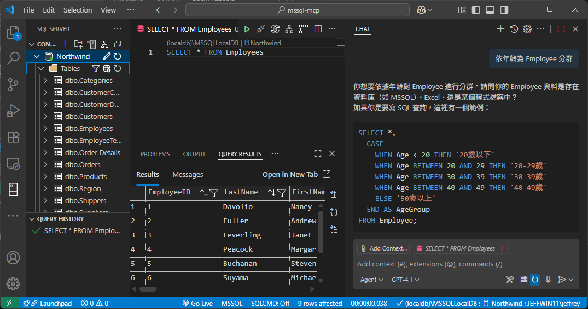Switch to the Messages tab
This screenshot has height=309, width=588.
pos(188,174)
